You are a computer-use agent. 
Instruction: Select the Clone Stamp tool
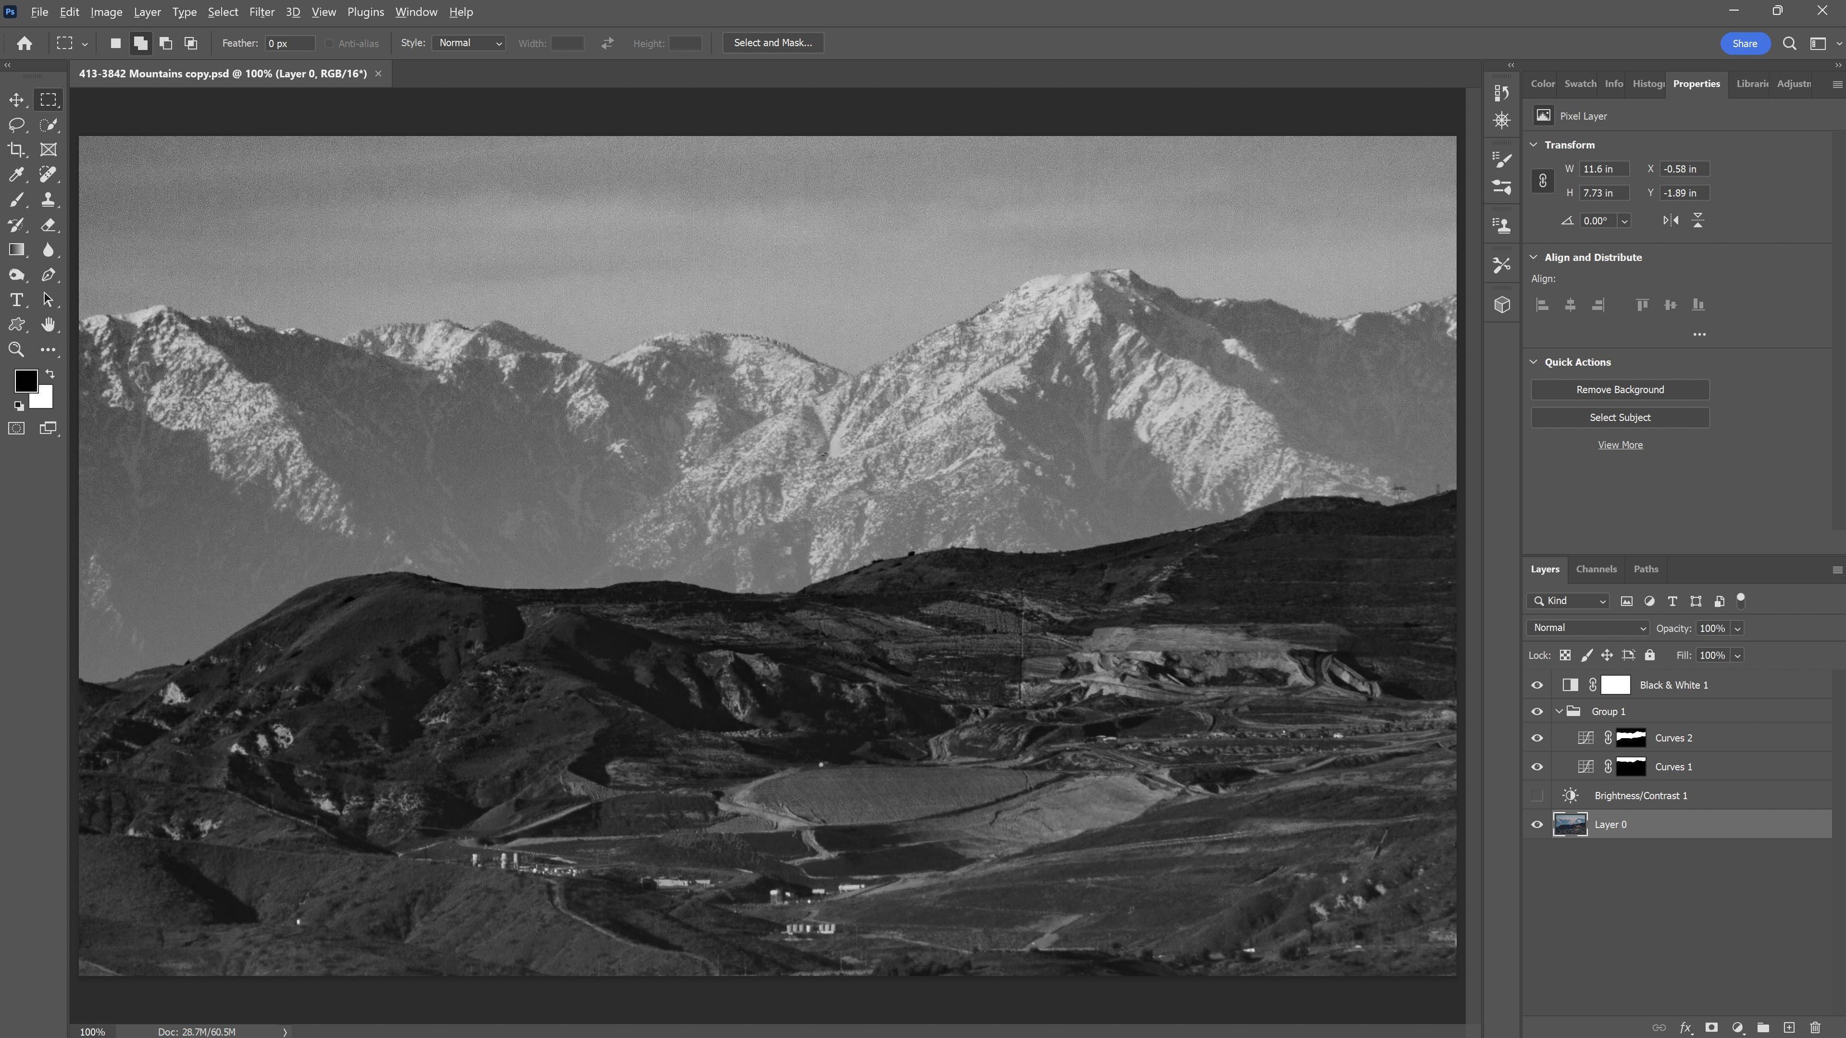click(x=48, y=200)
